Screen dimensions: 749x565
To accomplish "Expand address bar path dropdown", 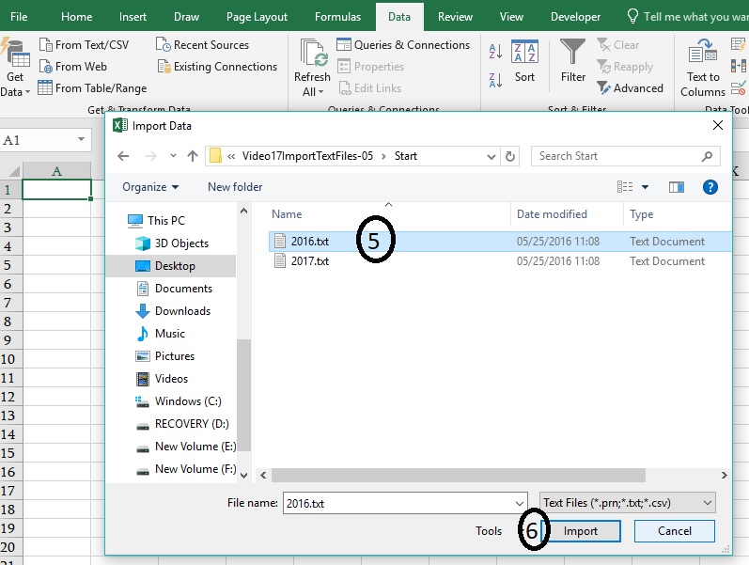I will tap(492, 156).
